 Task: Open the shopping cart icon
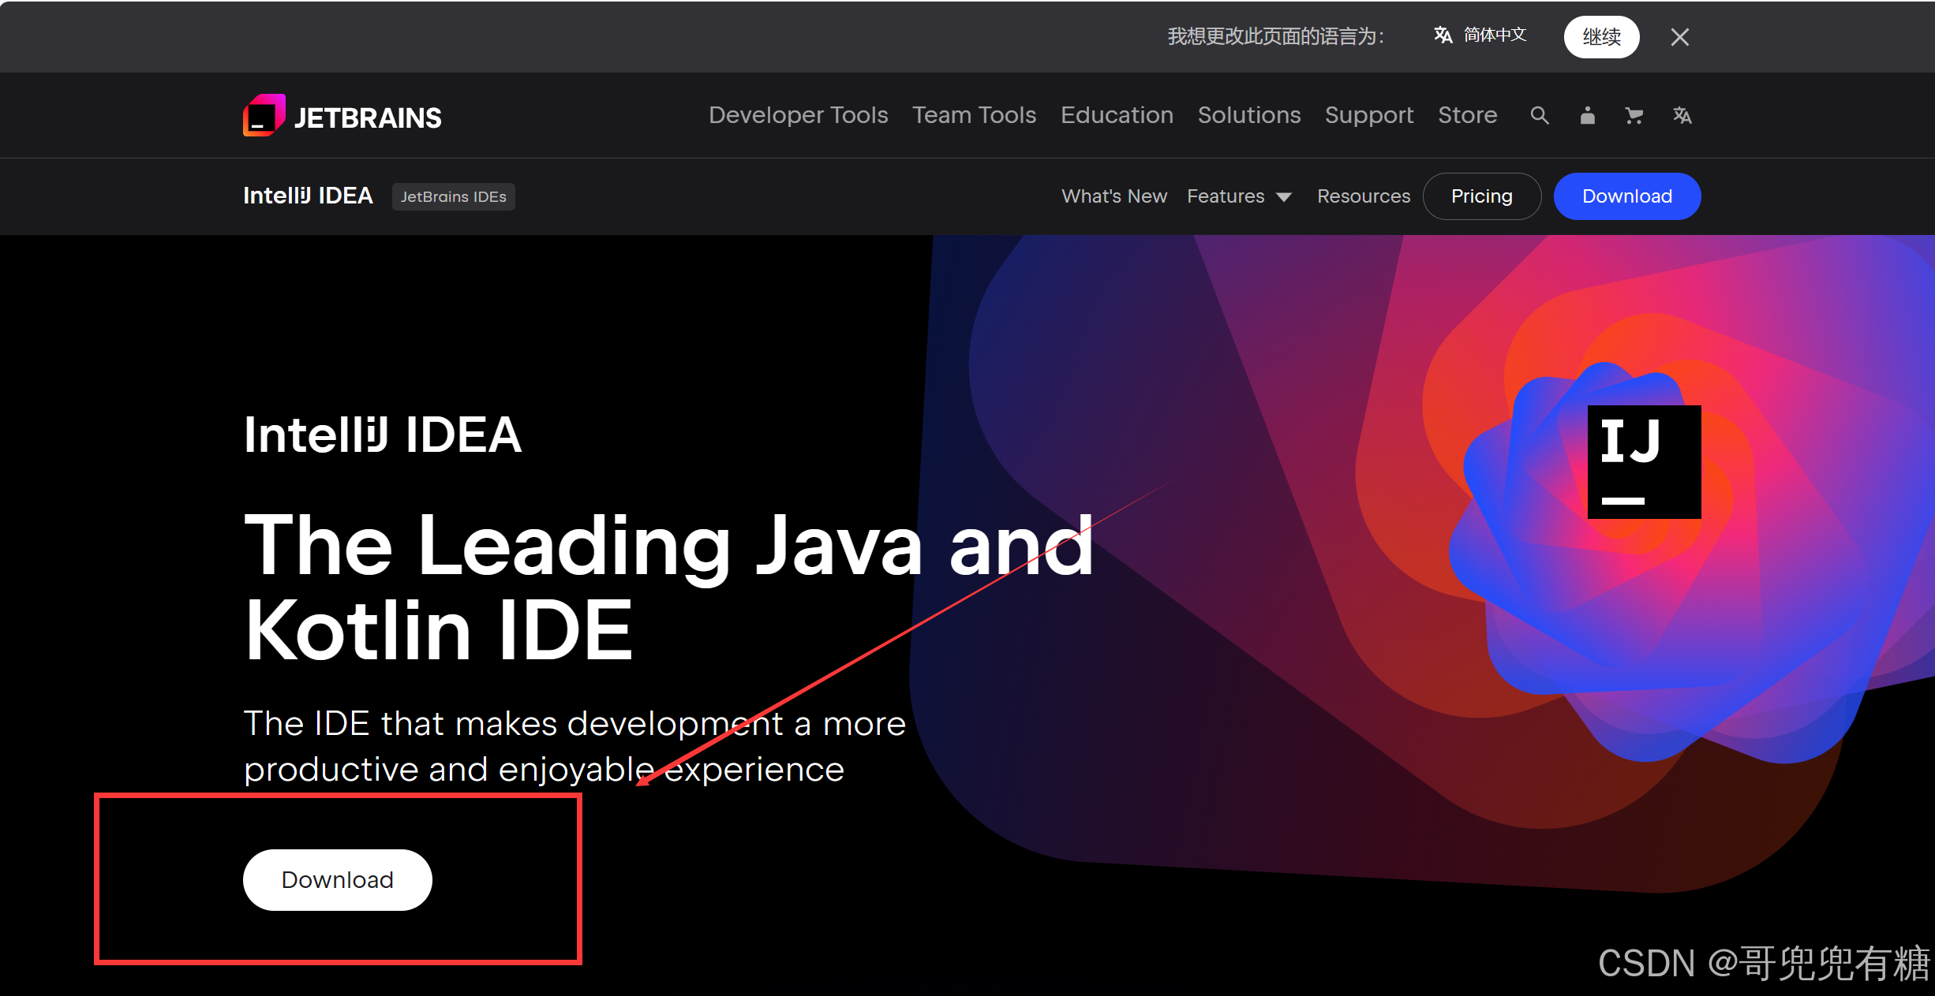pos(1634,116)
